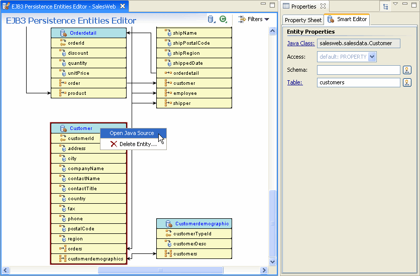The height and width of the screenshot is (276, 420).
Task: Select the fax field row
Action: click(88, 209)
